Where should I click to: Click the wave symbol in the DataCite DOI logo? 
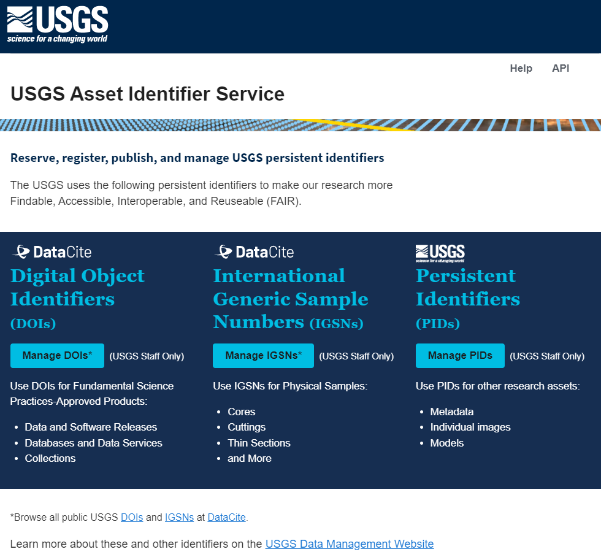click(23, 251)
